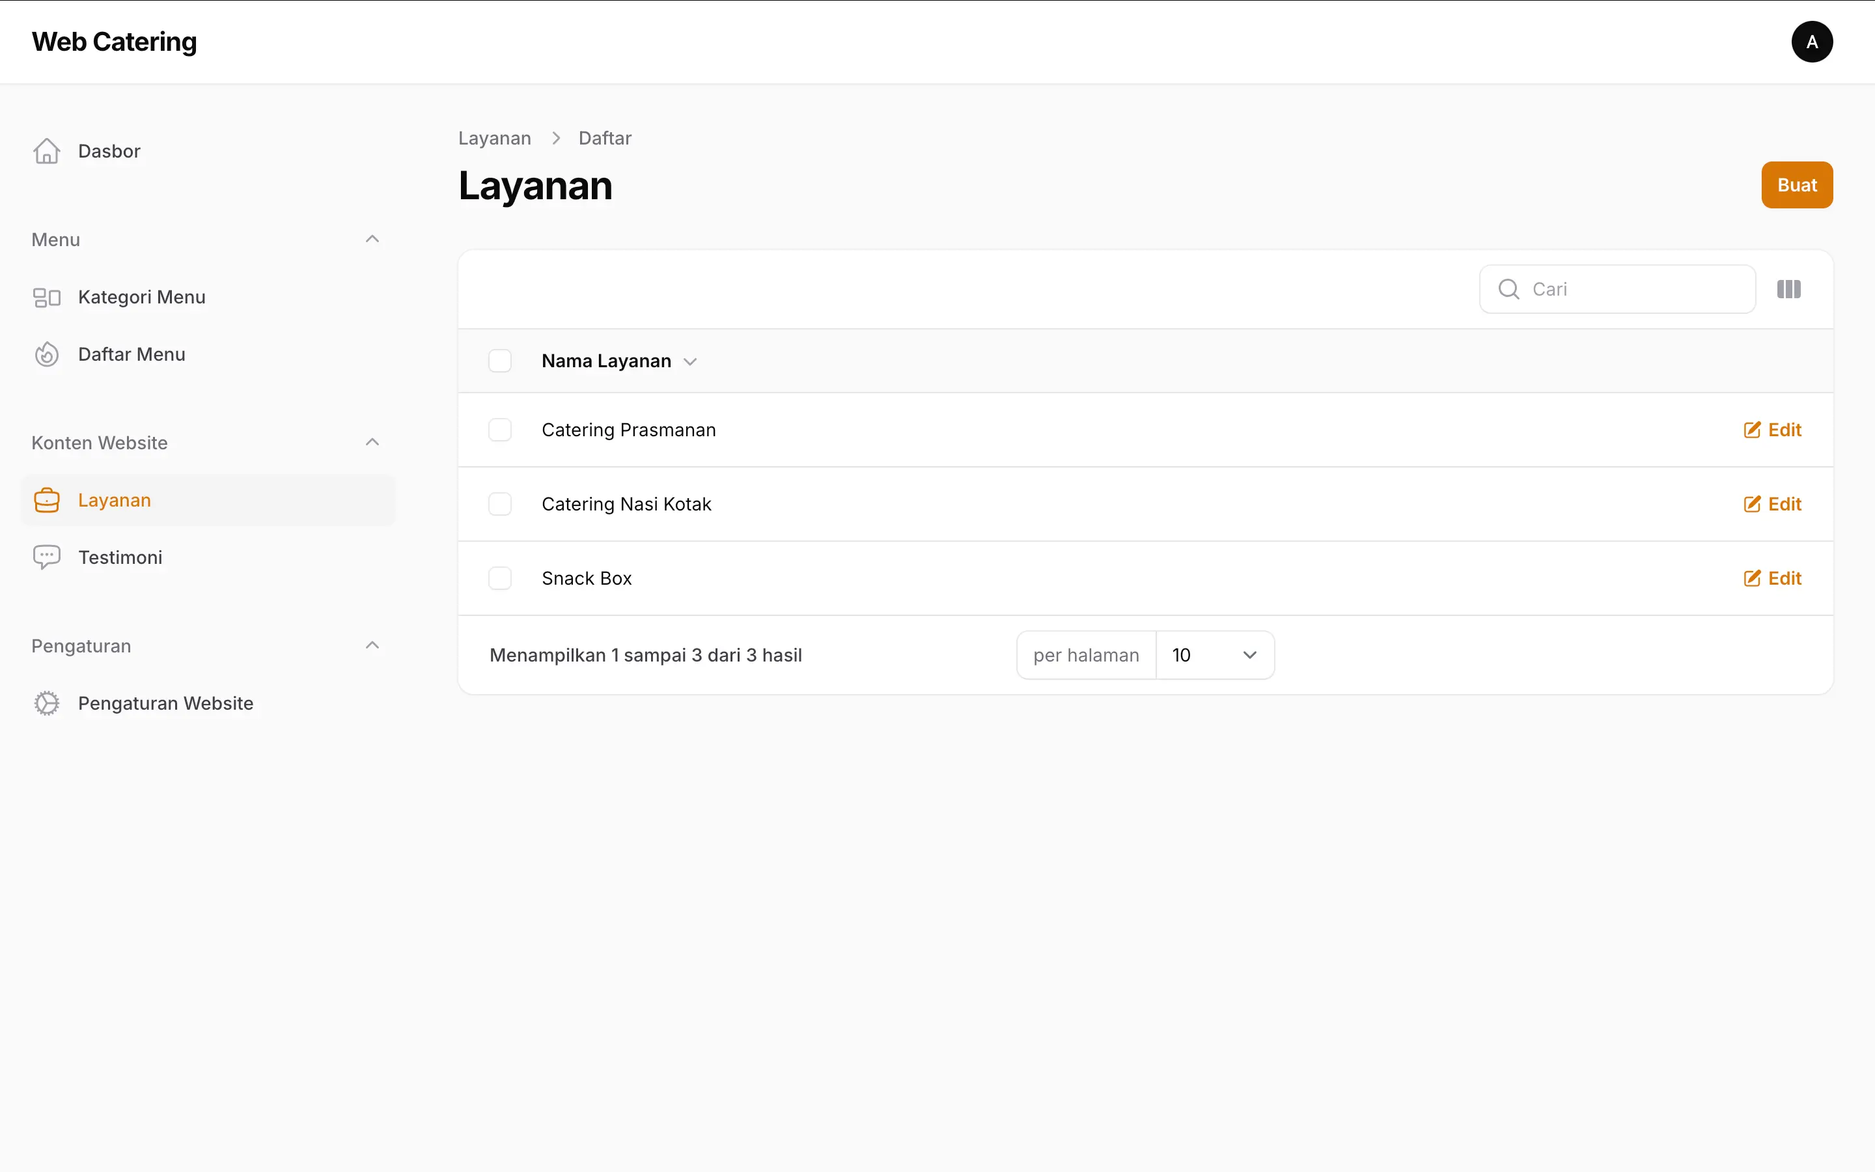Open Pengaturan Website

pos(208,703)
